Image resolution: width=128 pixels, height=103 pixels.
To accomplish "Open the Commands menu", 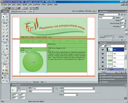I will (x=37, y=5).
